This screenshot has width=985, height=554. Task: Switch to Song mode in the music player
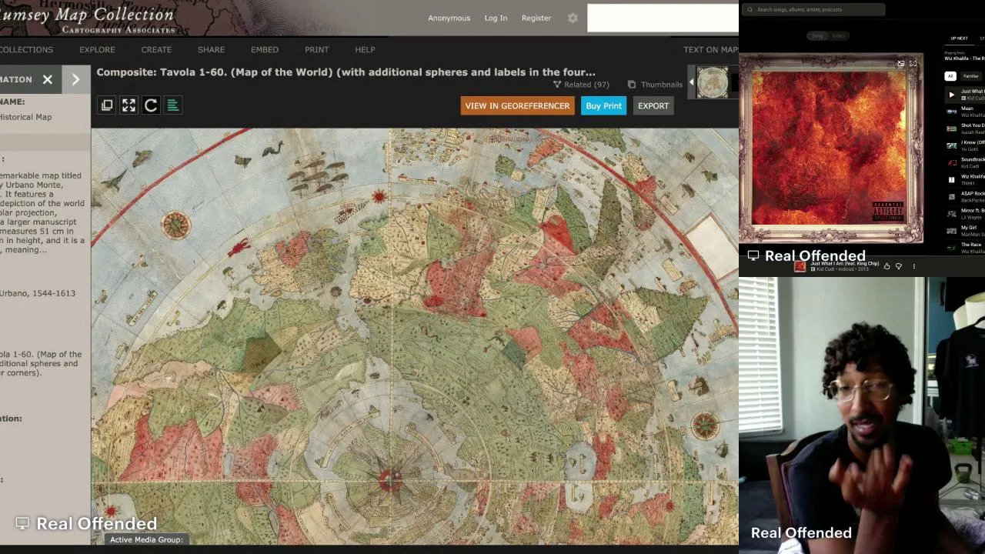coord(817,36)
